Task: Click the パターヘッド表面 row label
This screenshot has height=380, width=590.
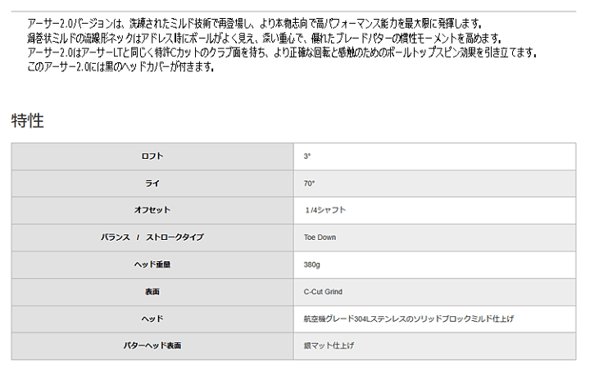Action: [152, 346]
